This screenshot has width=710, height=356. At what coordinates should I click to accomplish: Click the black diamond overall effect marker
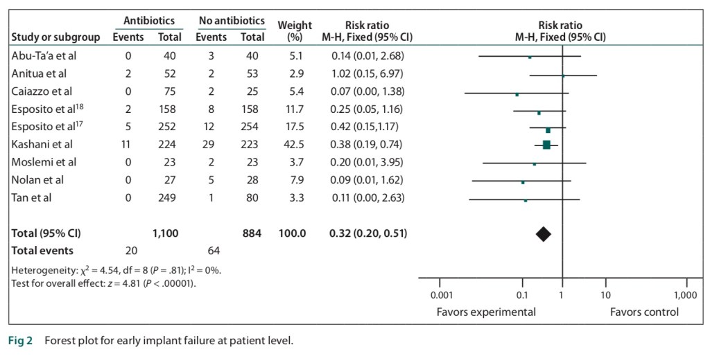point(543,234)
